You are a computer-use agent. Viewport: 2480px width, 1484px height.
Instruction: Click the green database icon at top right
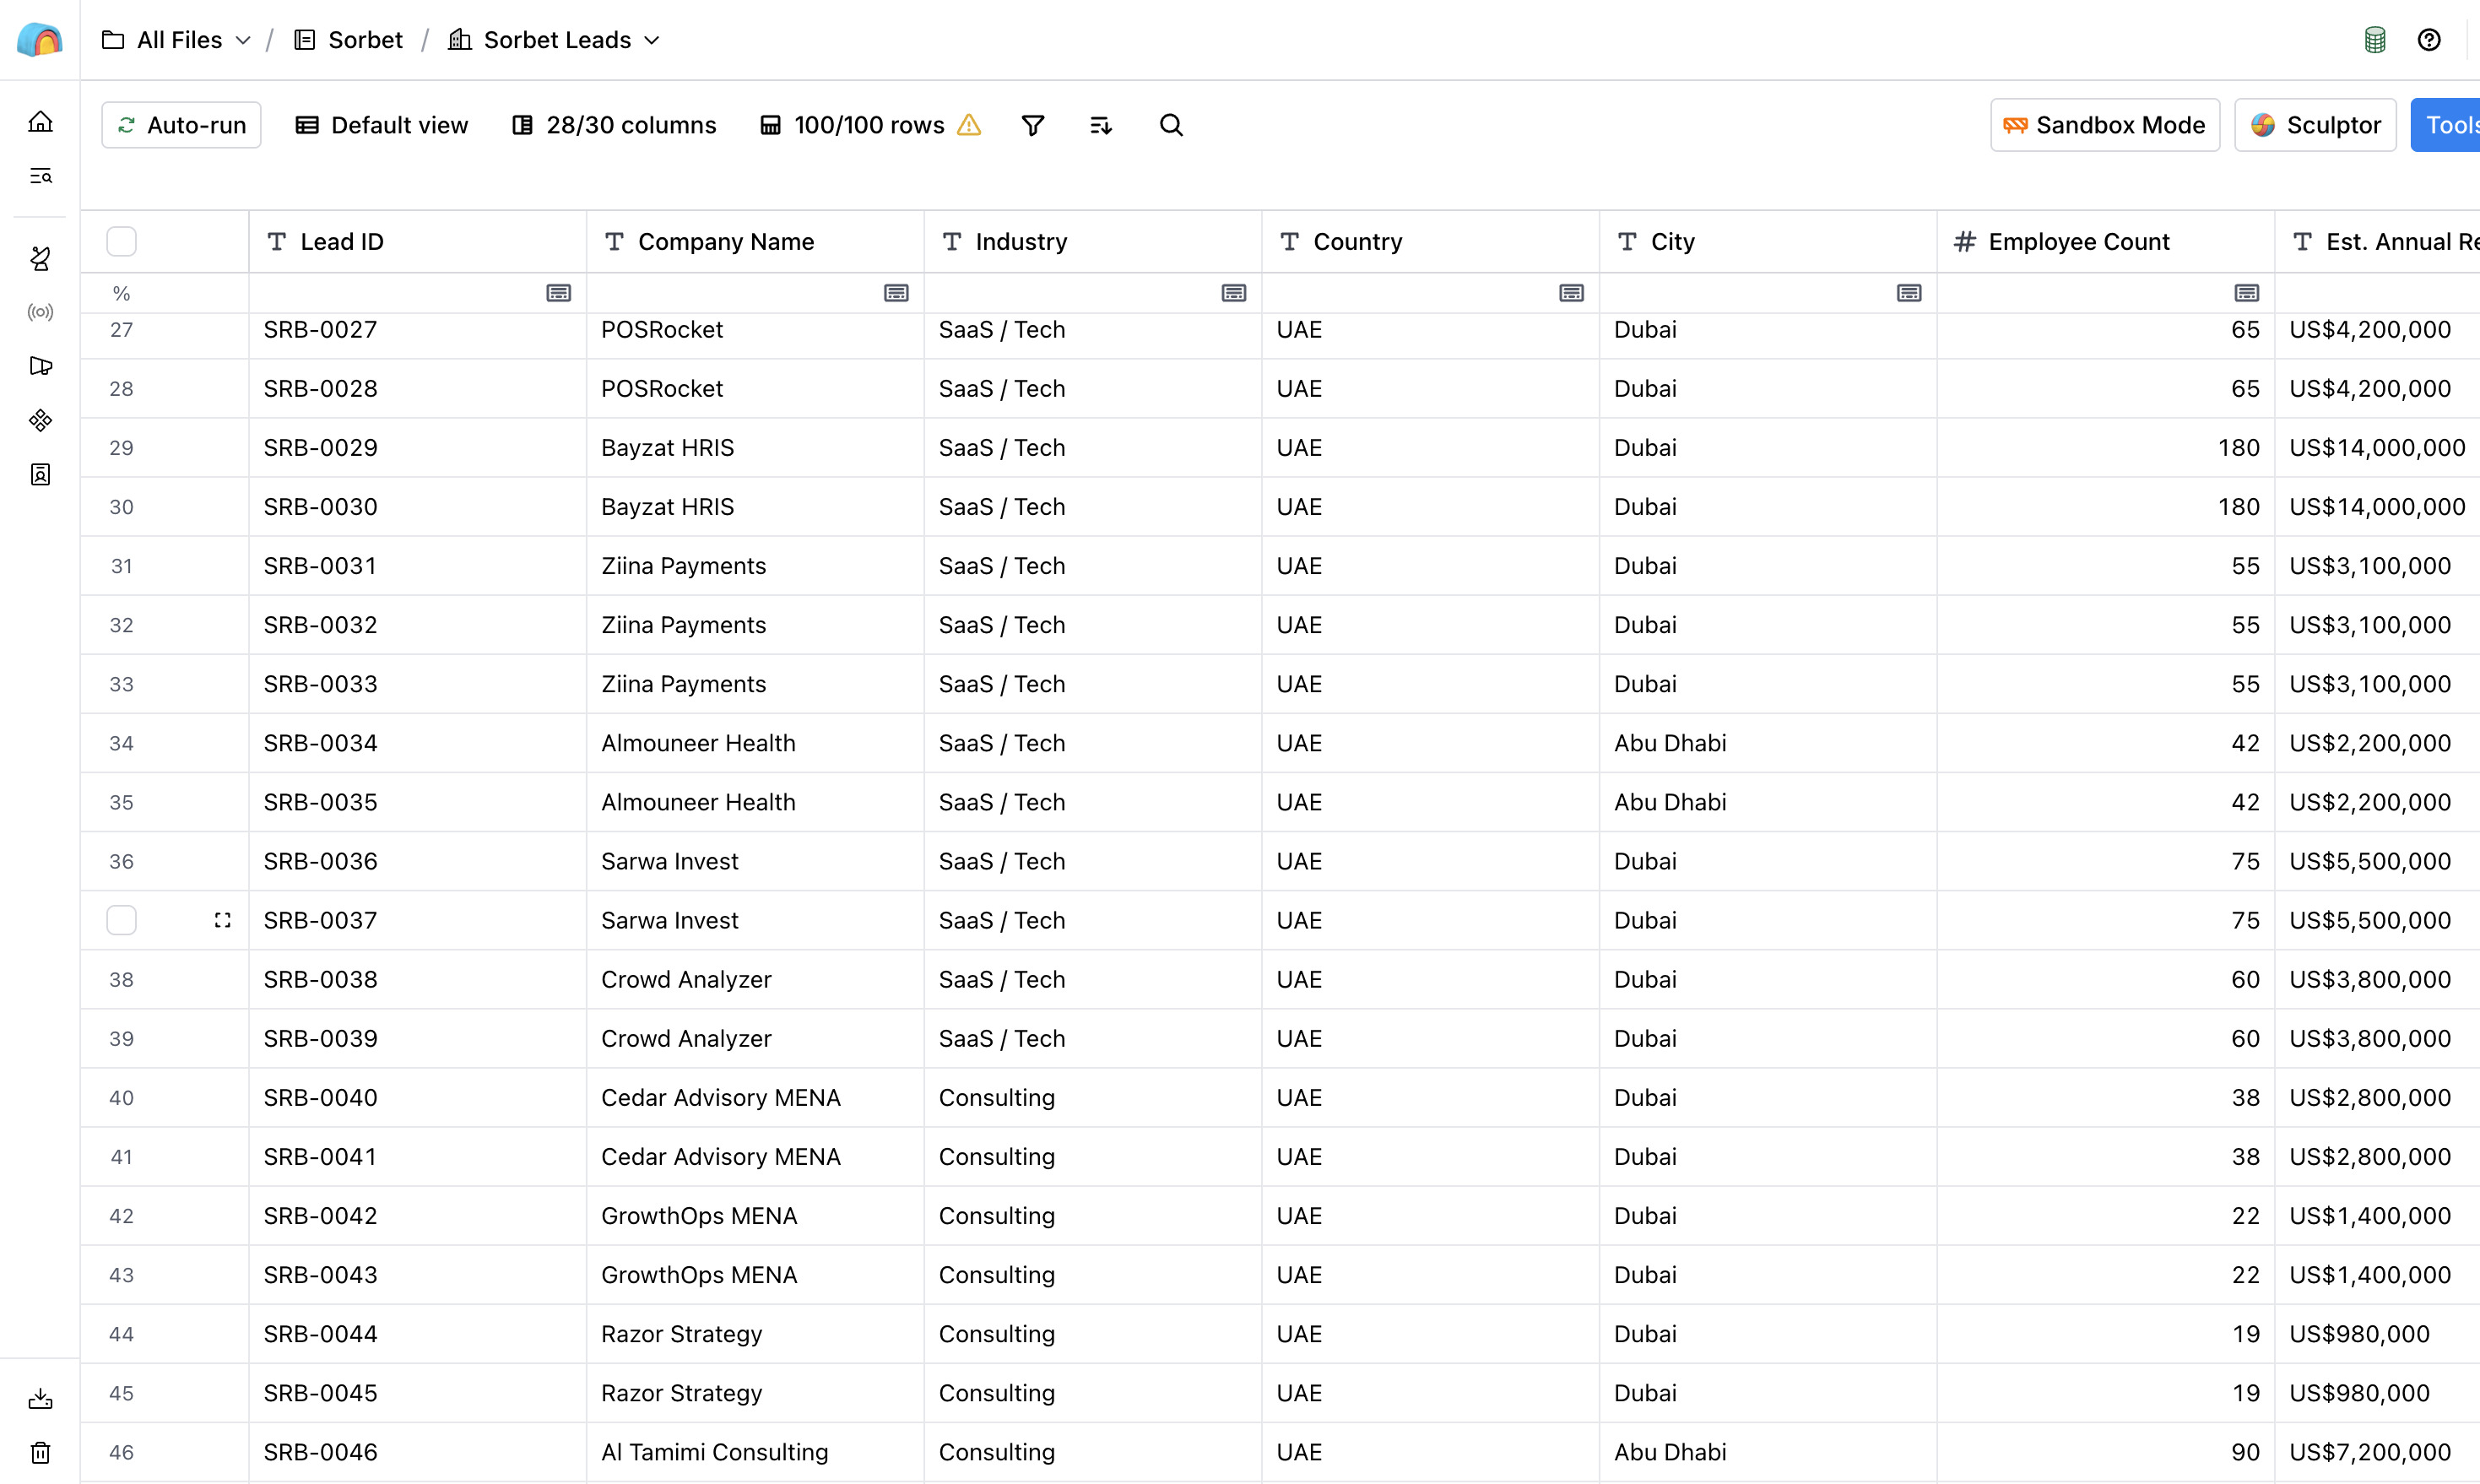click(x=2375, y=40)
